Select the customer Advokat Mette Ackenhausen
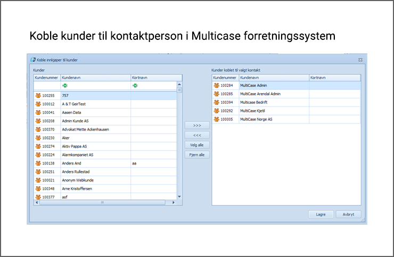This screenshot has height=257, width=394. pyautogui.click(x=105, y=129)
